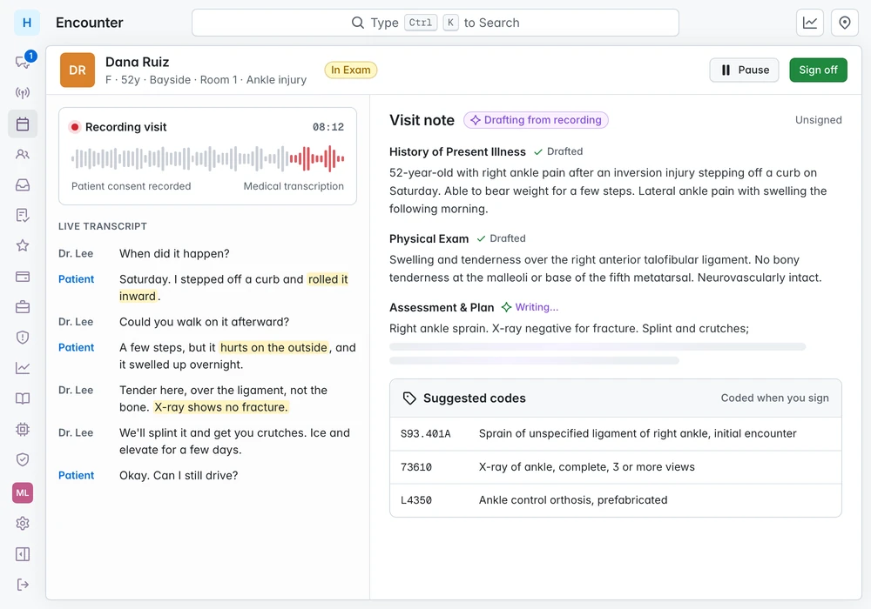The width and height of the screenshot is (871, 609).
Task: Open the billing card icon
Action: pyautogui.click(x=23, y=276)
